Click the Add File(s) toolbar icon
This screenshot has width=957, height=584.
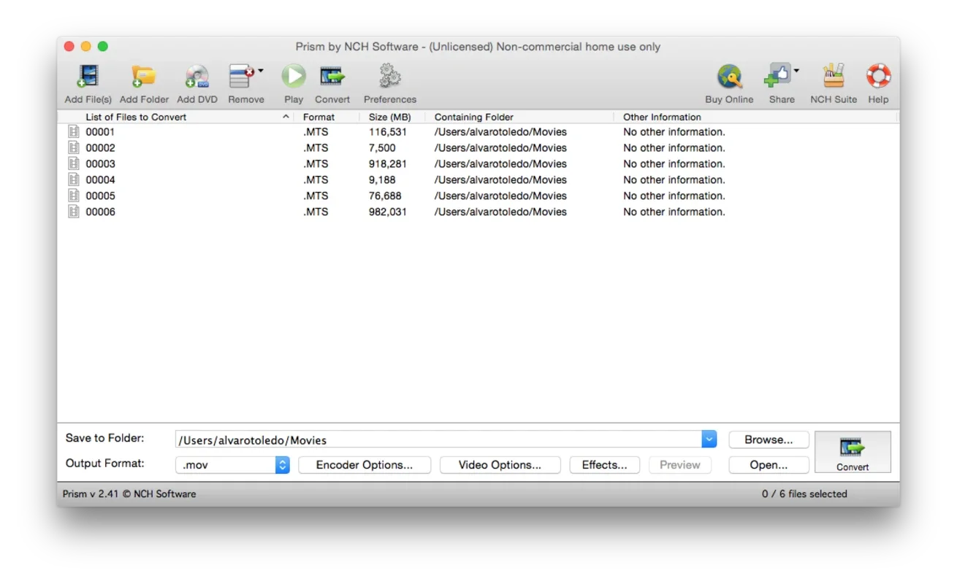tap(88, 77)
